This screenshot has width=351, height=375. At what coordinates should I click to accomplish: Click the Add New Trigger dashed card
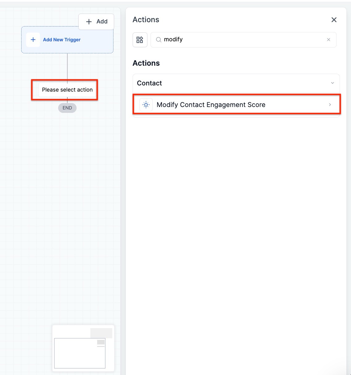(67, 40)
